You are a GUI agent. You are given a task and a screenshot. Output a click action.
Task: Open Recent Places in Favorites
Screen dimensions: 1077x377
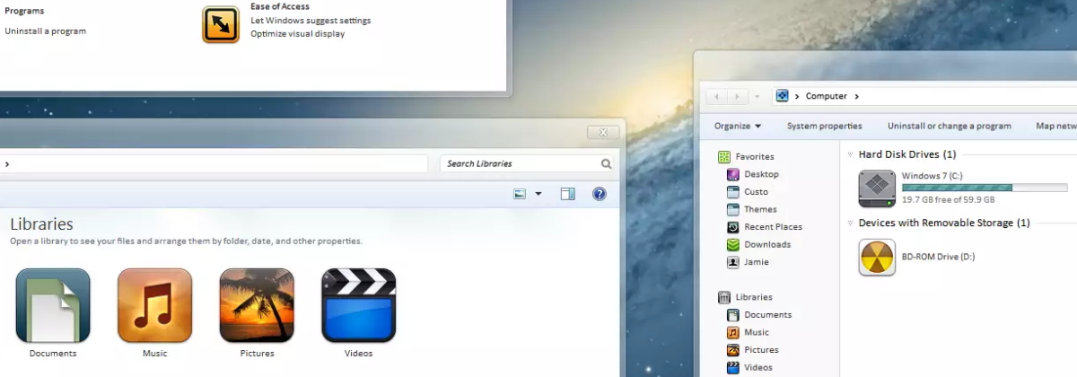773,226
